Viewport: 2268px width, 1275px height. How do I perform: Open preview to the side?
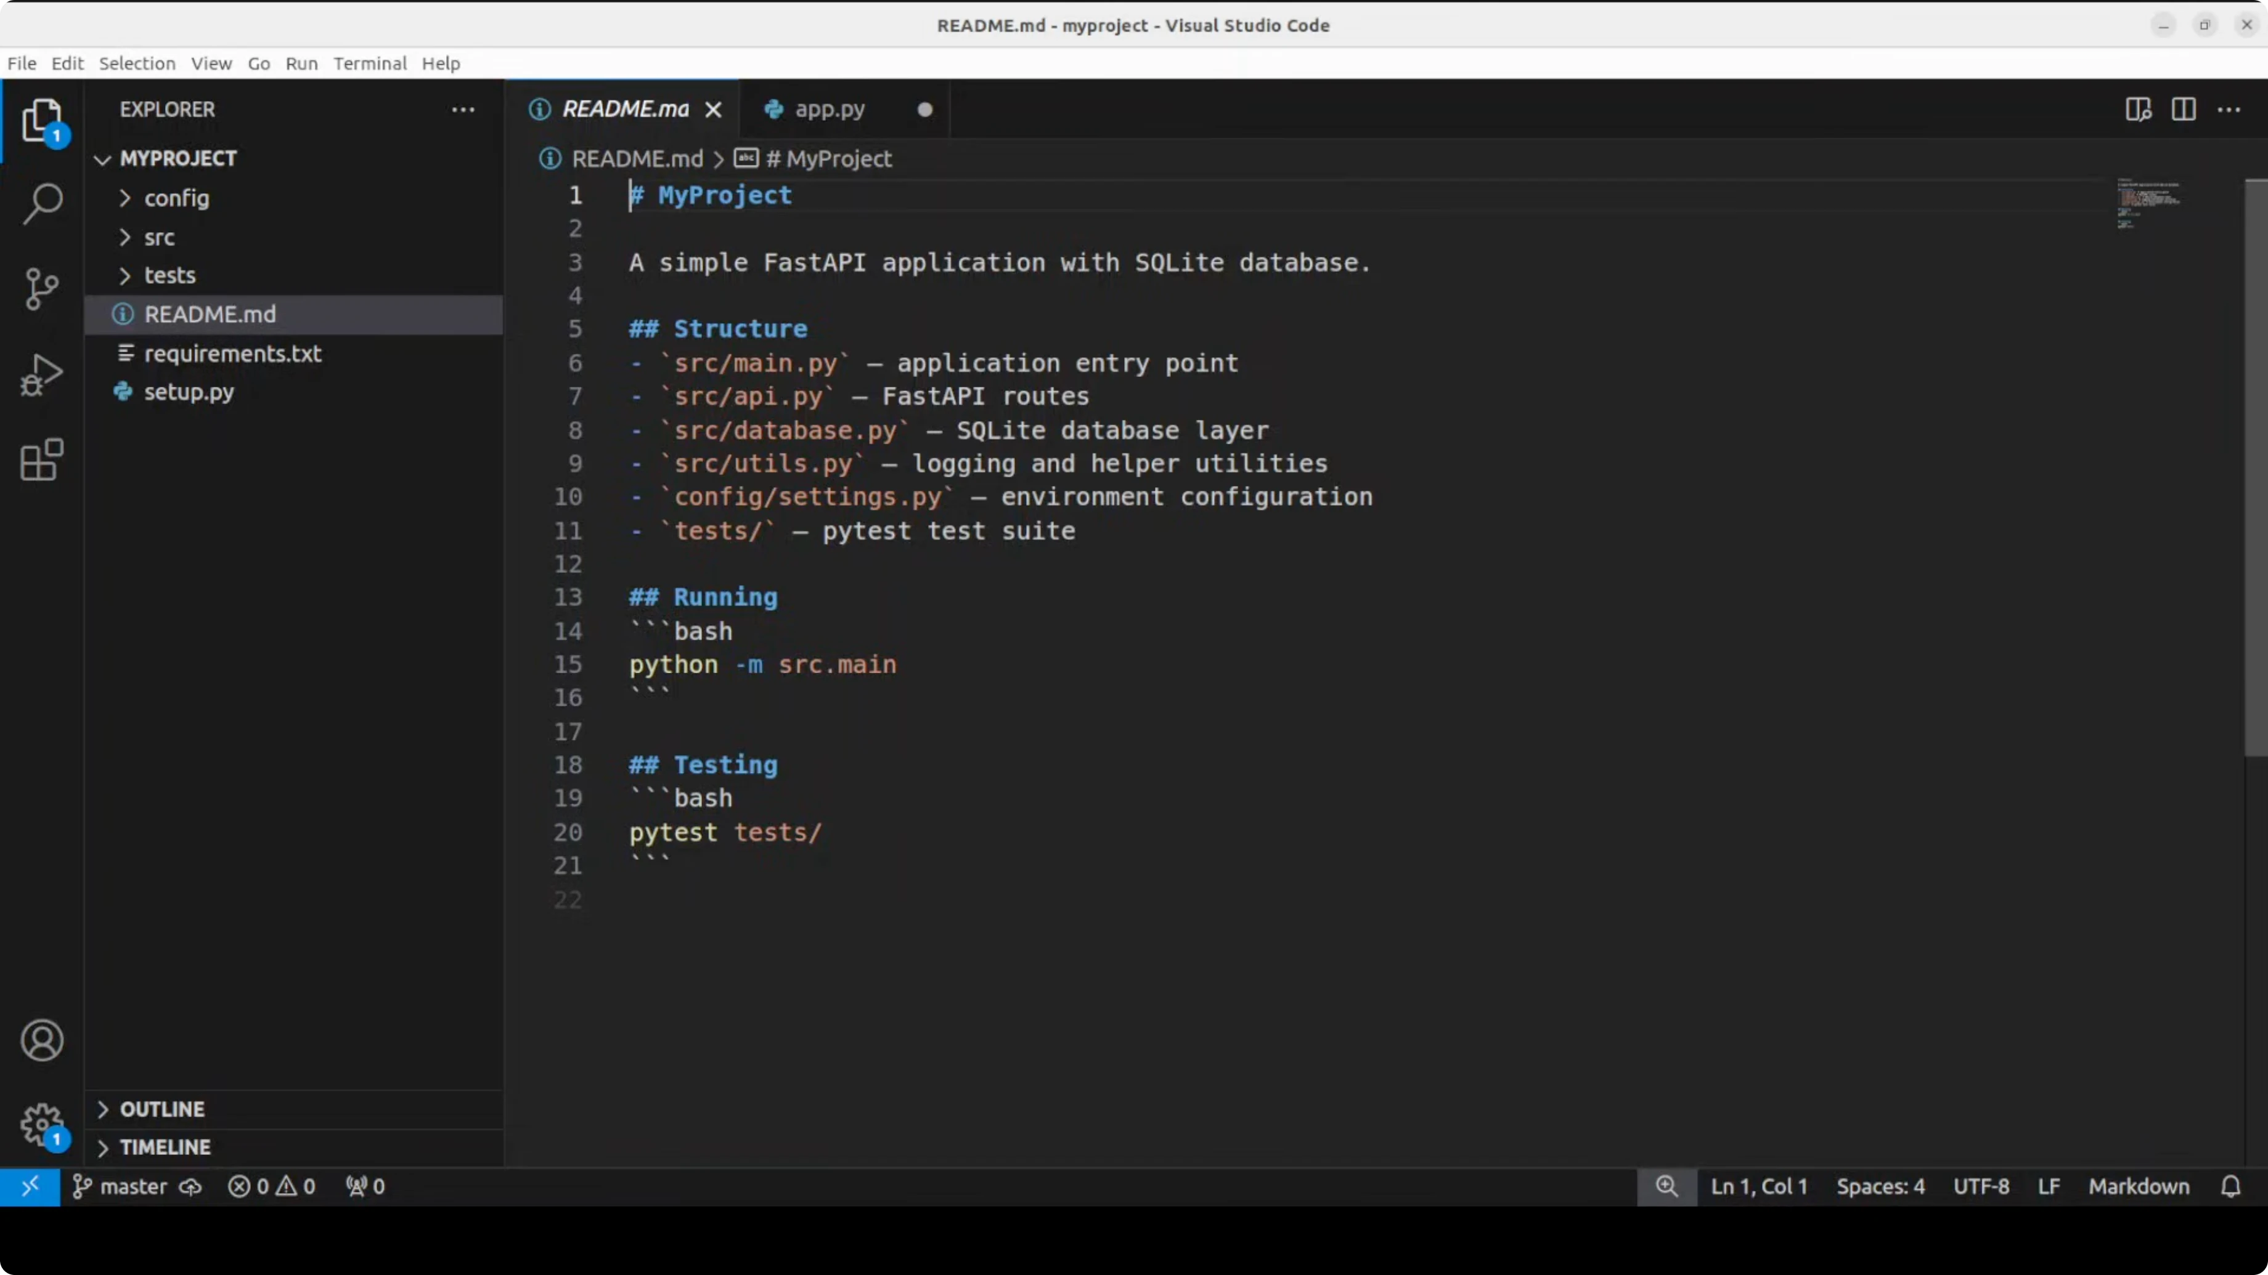(2138, 109)
